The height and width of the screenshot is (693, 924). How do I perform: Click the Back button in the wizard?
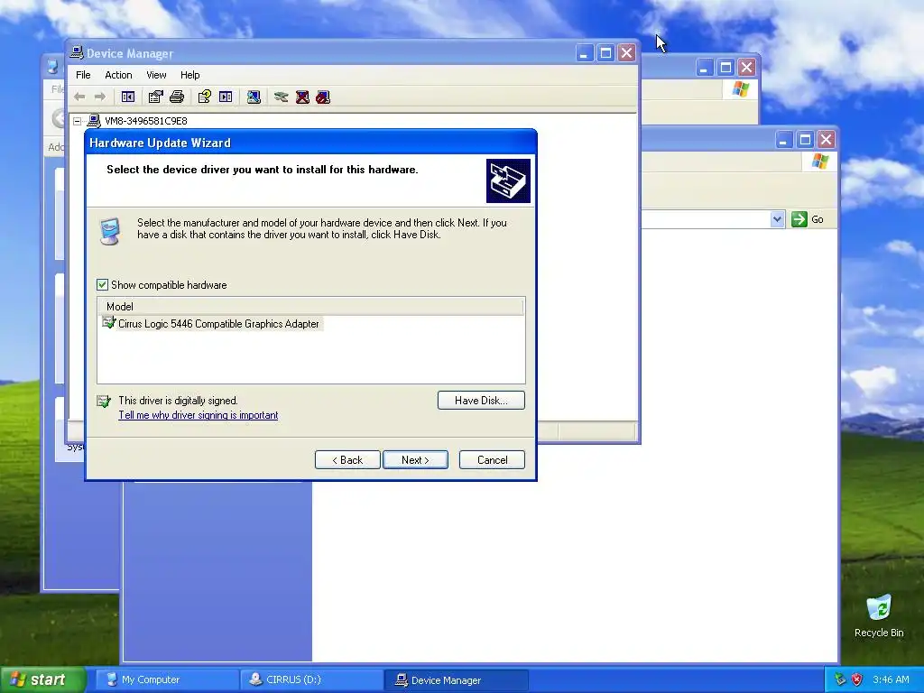click(347, 459)
